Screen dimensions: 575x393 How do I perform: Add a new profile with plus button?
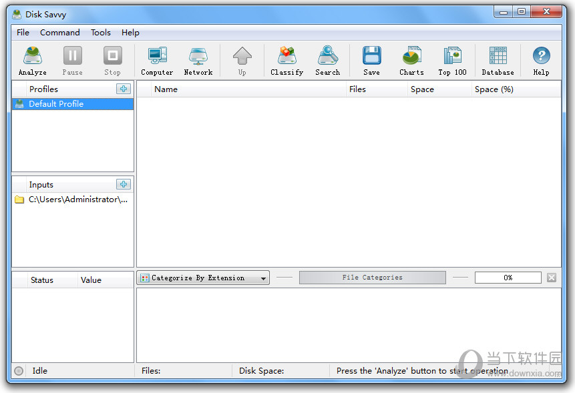pos(124,89)
